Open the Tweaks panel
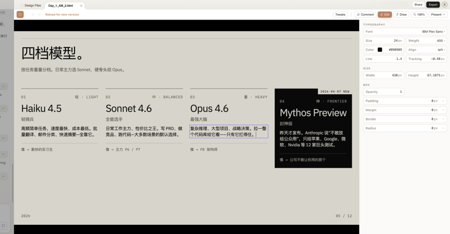450x234 pixels. 340,15
